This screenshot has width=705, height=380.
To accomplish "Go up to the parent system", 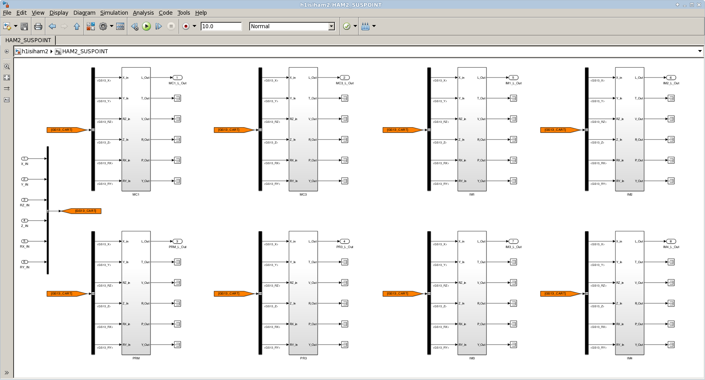I will pyautogui.click(x=77, y=26).
